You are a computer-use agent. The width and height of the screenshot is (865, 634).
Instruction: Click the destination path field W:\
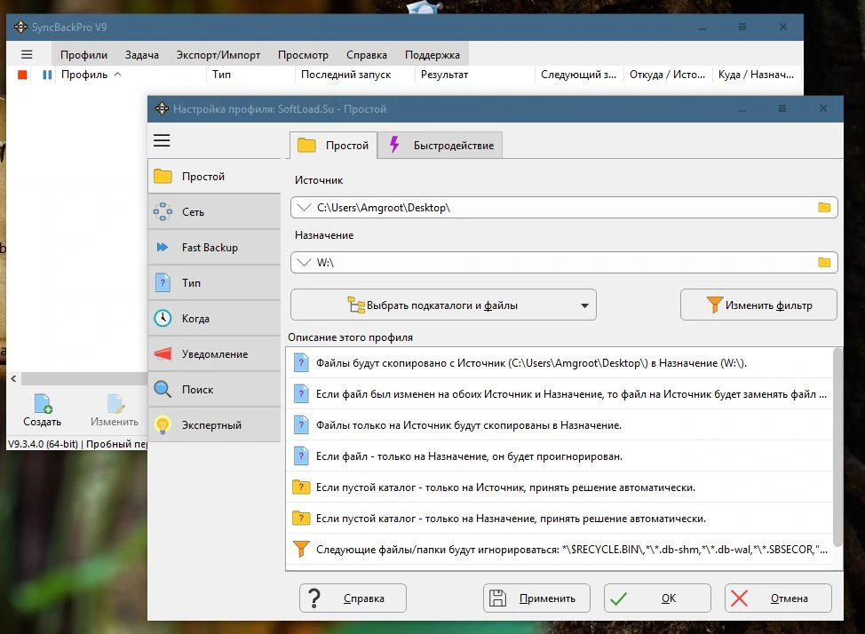coord(564,263)
